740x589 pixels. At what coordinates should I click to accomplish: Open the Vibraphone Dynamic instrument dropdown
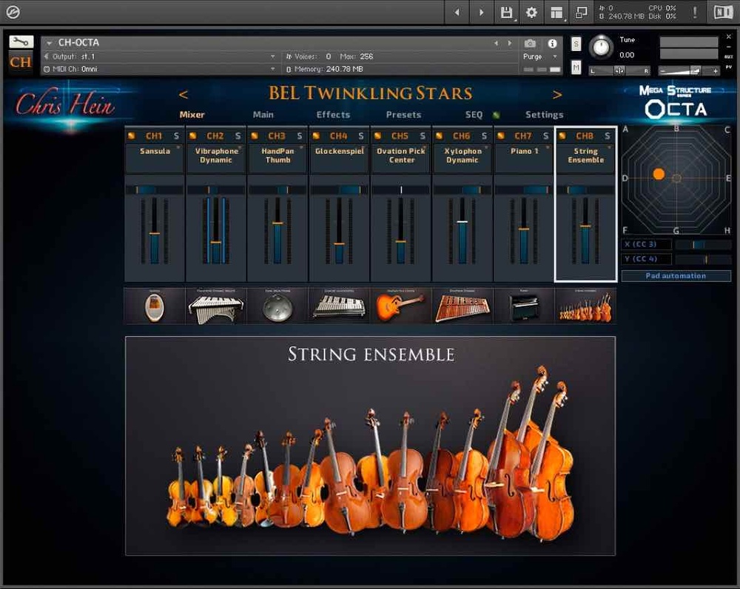pos(240,148)
